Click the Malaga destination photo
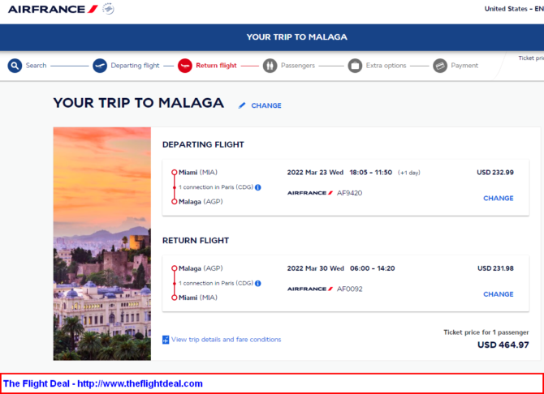Image resolution: width=544 pixels, height=394 pixels. pyautogui.click(x=102, y=243)
